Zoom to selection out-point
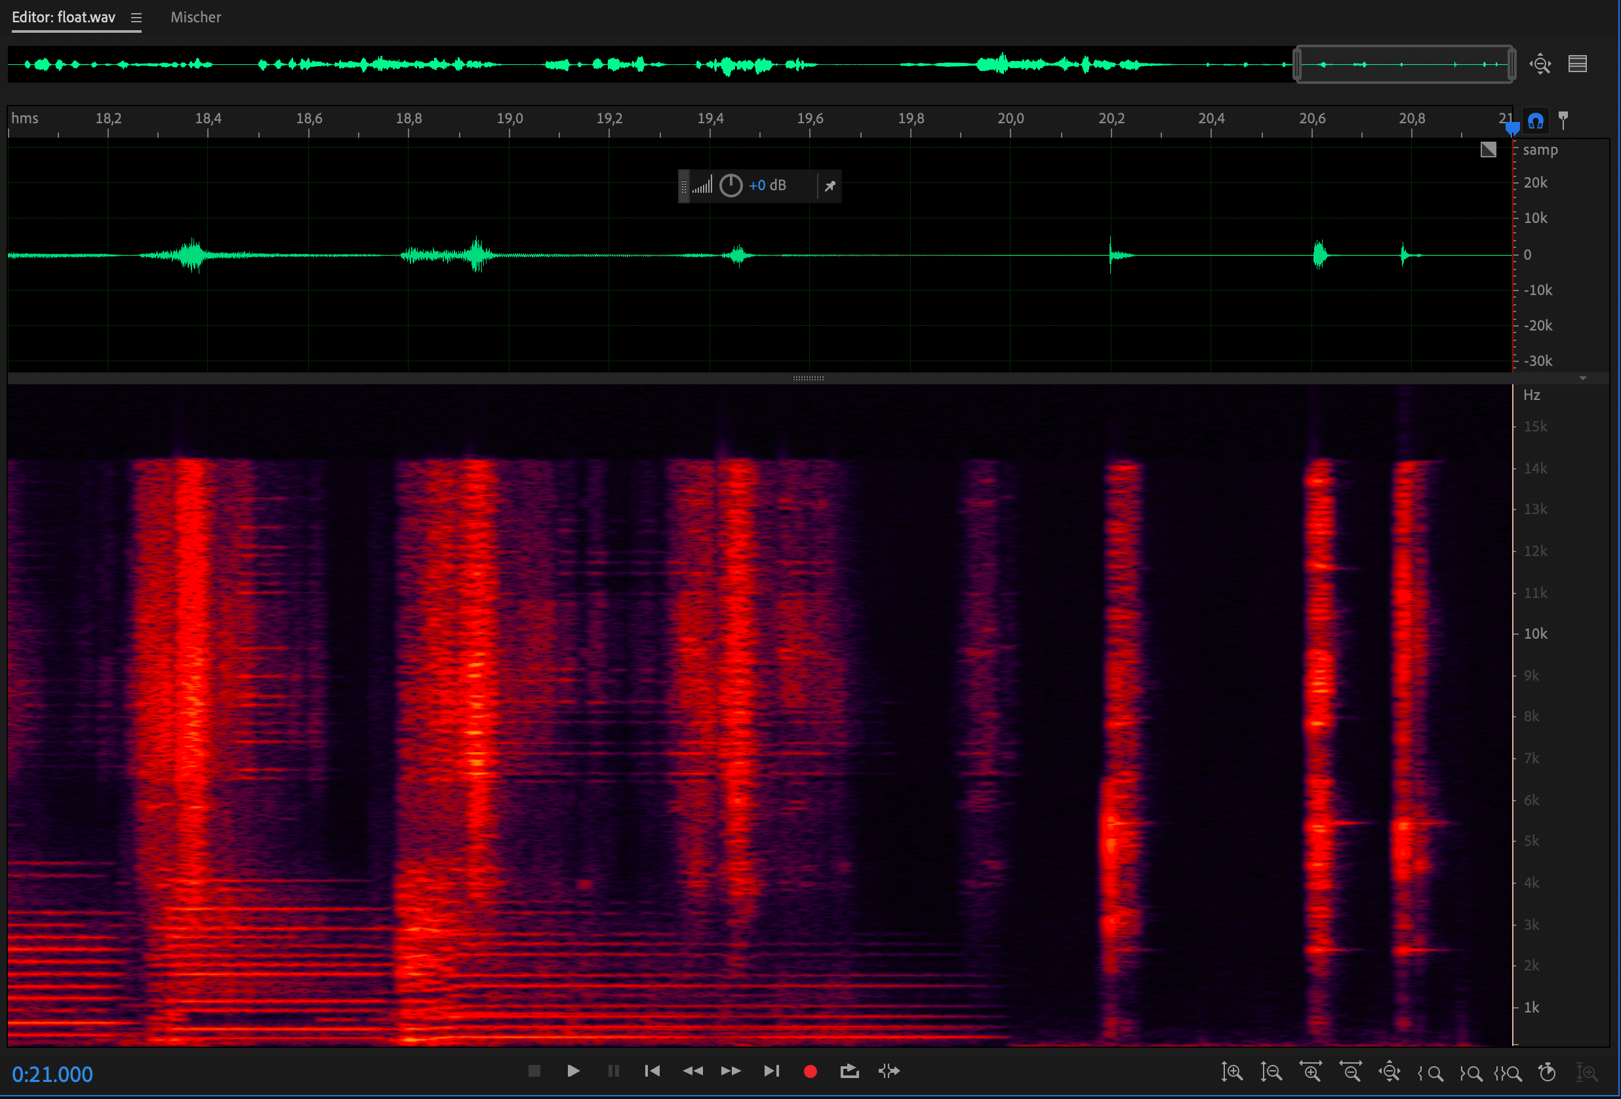This screenshot has height=1099, width=1621. [x=1471, y=1073]
